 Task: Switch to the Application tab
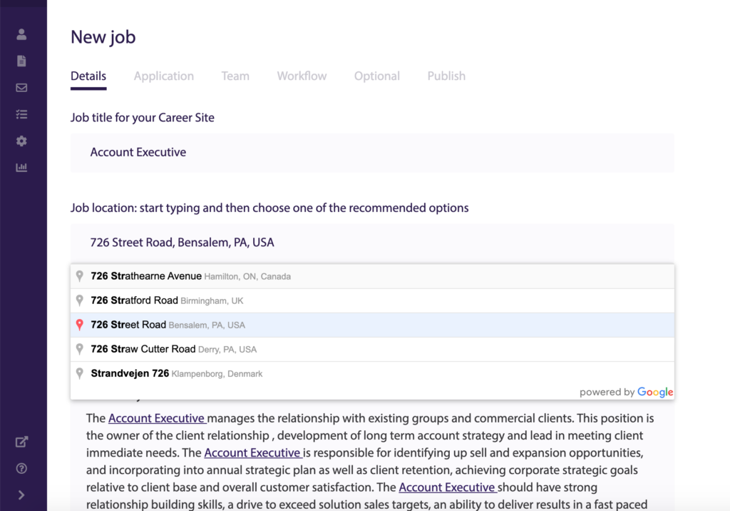click(164, 76)
